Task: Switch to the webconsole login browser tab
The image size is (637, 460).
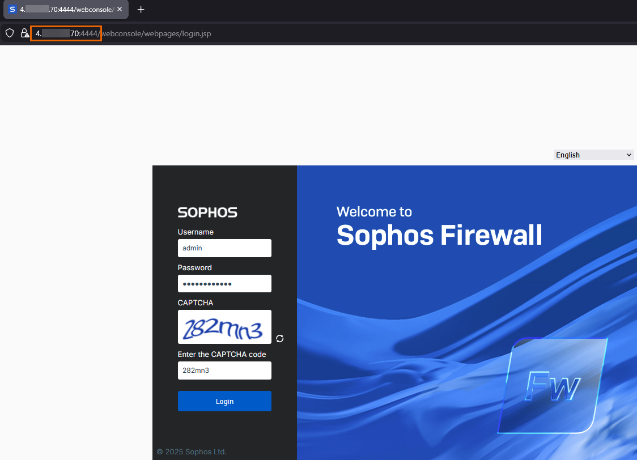Action: (x=62, y=10)
